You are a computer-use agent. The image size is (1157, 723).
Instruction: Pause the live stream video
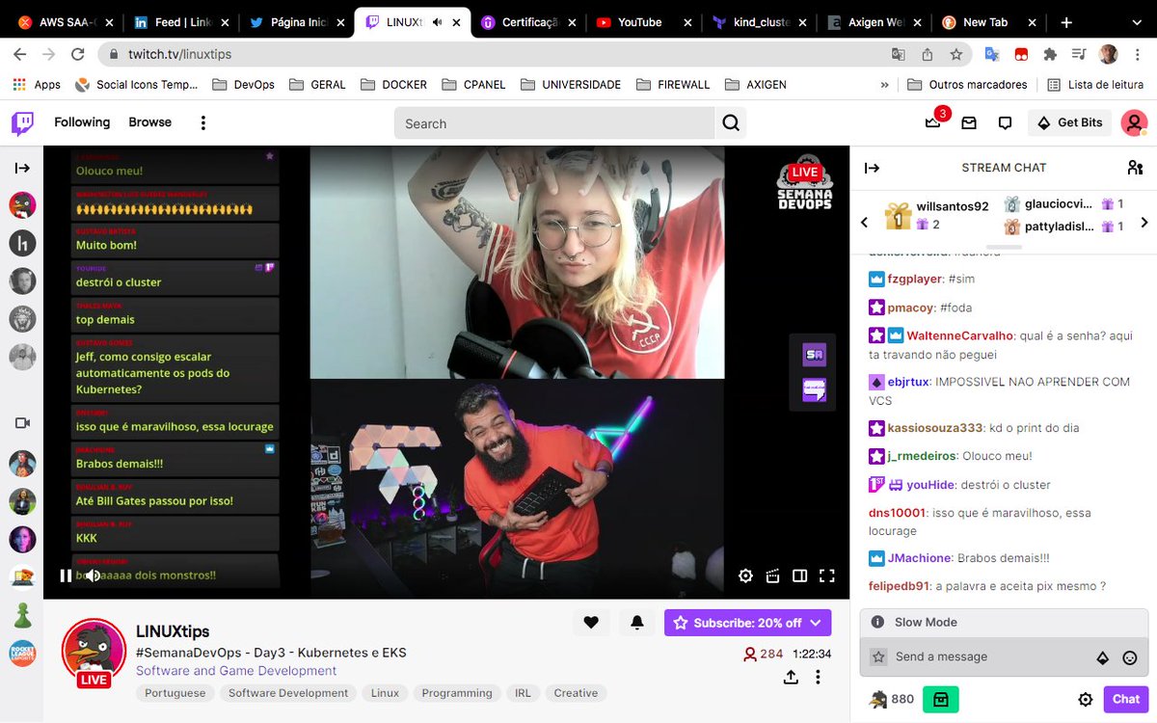click(66, 576)
